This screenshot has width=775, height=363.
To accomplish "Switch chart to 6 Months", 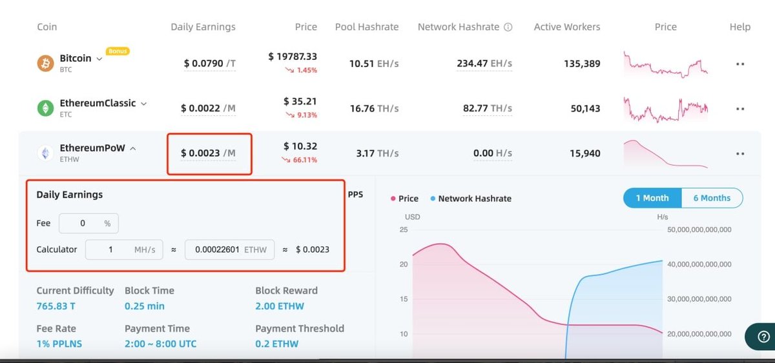I will click(712, 198).
